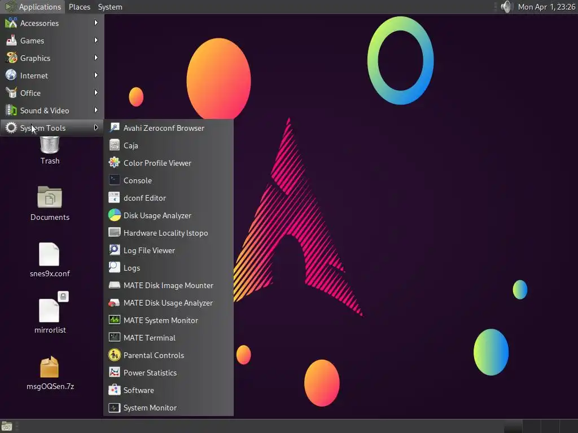Open the Office category
This screenshot has height=433, width=578.
pos(52,93)
